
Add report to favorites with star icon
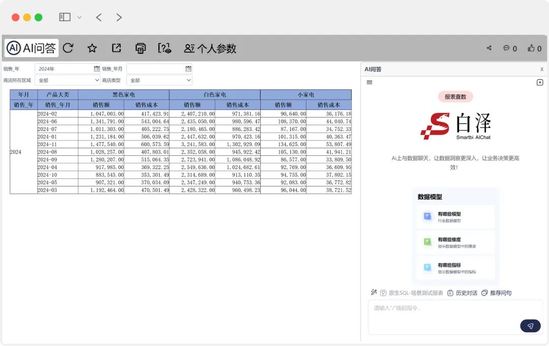point(92,48)
